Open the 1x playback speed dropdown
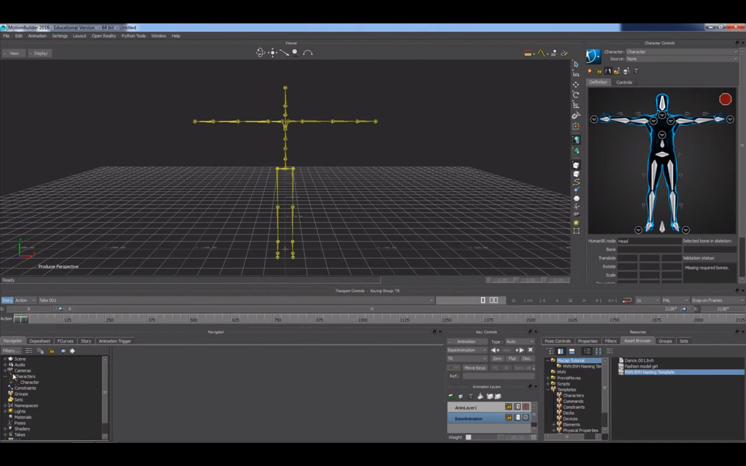 (648, 301)
